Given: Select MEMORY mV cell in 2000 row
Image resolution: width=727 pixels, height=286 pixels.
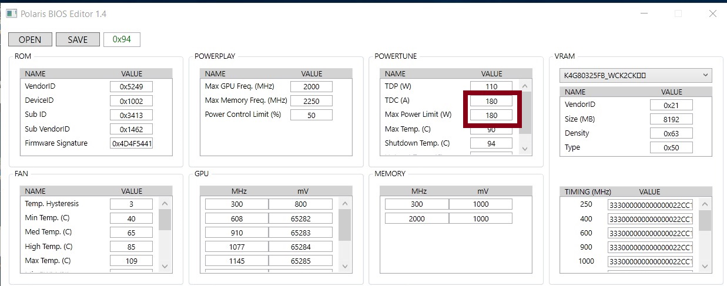Looking at the screenshot, I should pyautogui.click(x=481, y=218).
